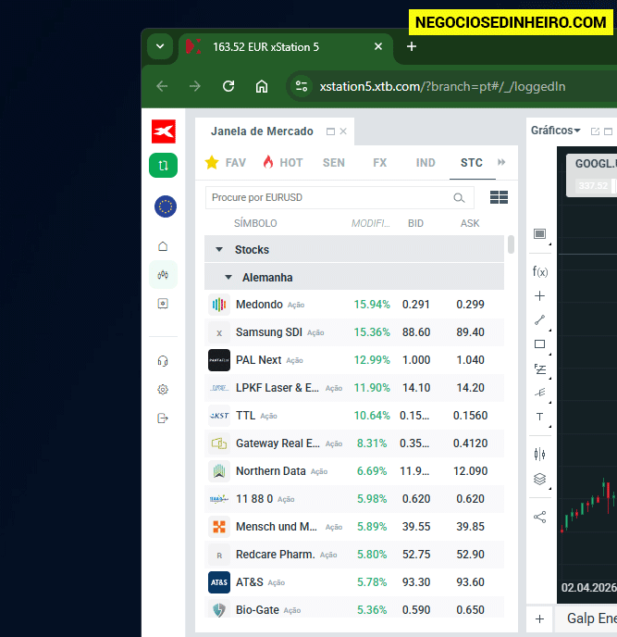
Task: Sort by MODIFI... column header
Action: [371, 223]
